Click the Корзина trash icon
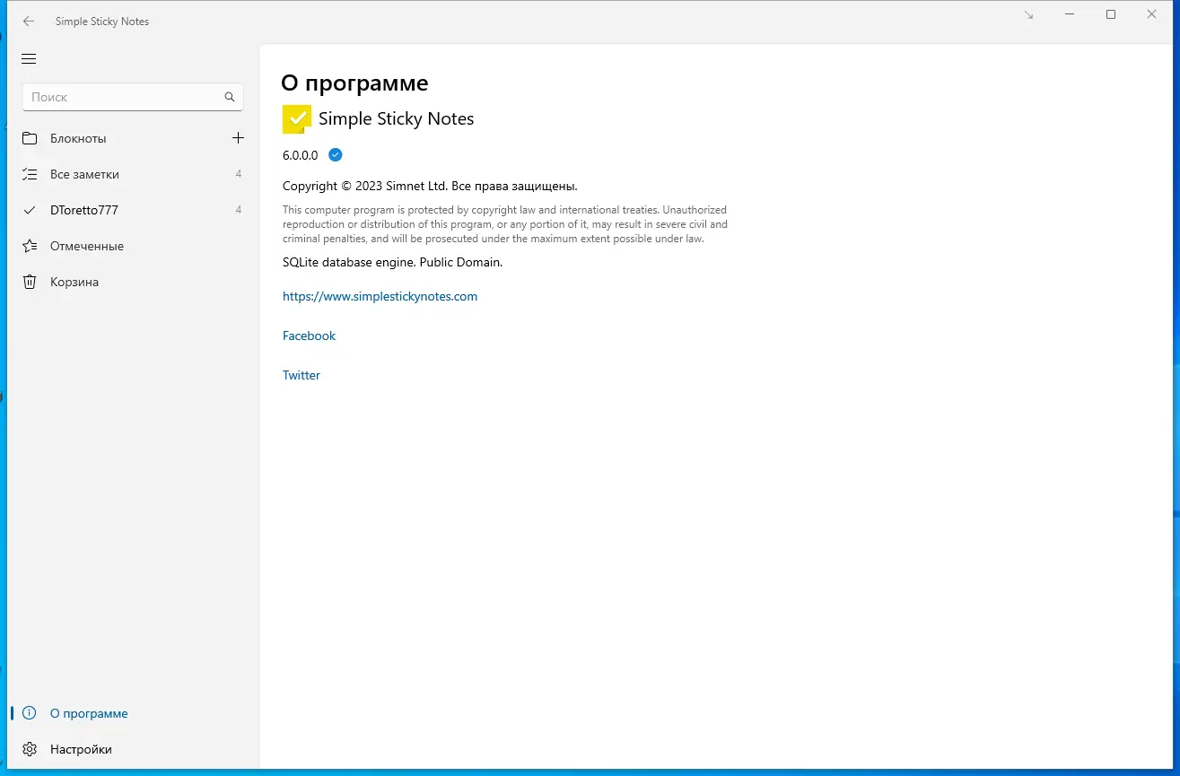Screen dimensions: 1180x776 (x=30, y=282)
